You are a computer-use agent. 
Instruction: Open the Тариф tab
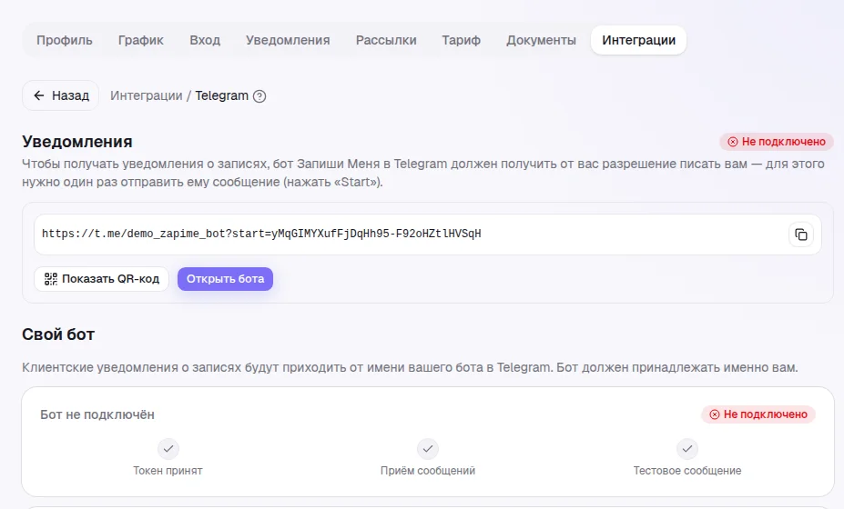[462, 40]
